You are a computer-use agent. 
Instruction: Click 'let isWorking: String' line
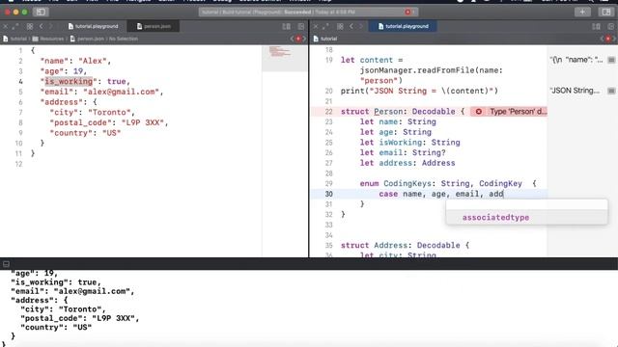click(x=409, y=143)
